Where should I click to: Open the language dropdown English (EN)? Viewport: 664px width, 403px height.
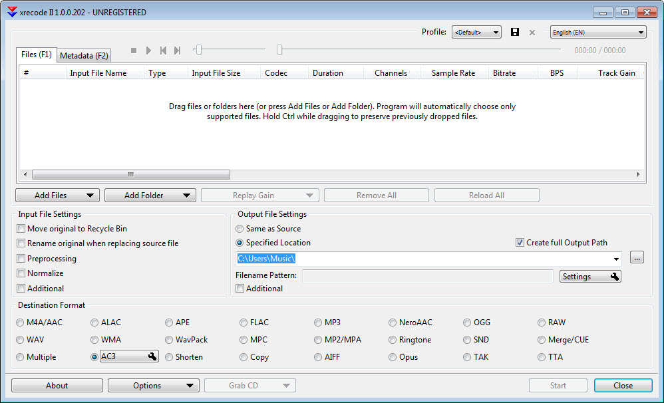pos(598,32)
